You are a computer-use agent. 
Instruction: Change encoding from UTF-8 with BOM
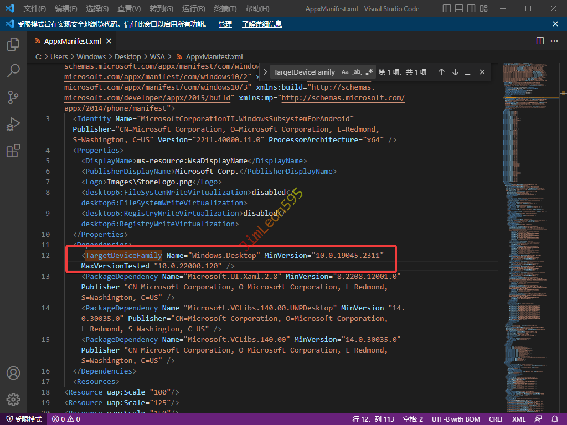coord(456,419)
